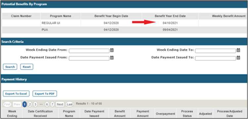Screen dimensions: 248x119
Task: Click the Potential Benefits By Program heading
Action: click(x=24, y=4)
